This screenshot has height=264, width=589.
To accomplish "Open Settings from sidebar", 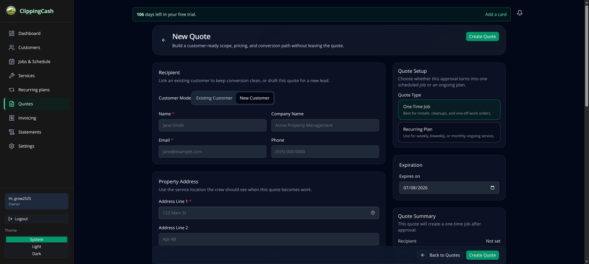I will 36,146.
